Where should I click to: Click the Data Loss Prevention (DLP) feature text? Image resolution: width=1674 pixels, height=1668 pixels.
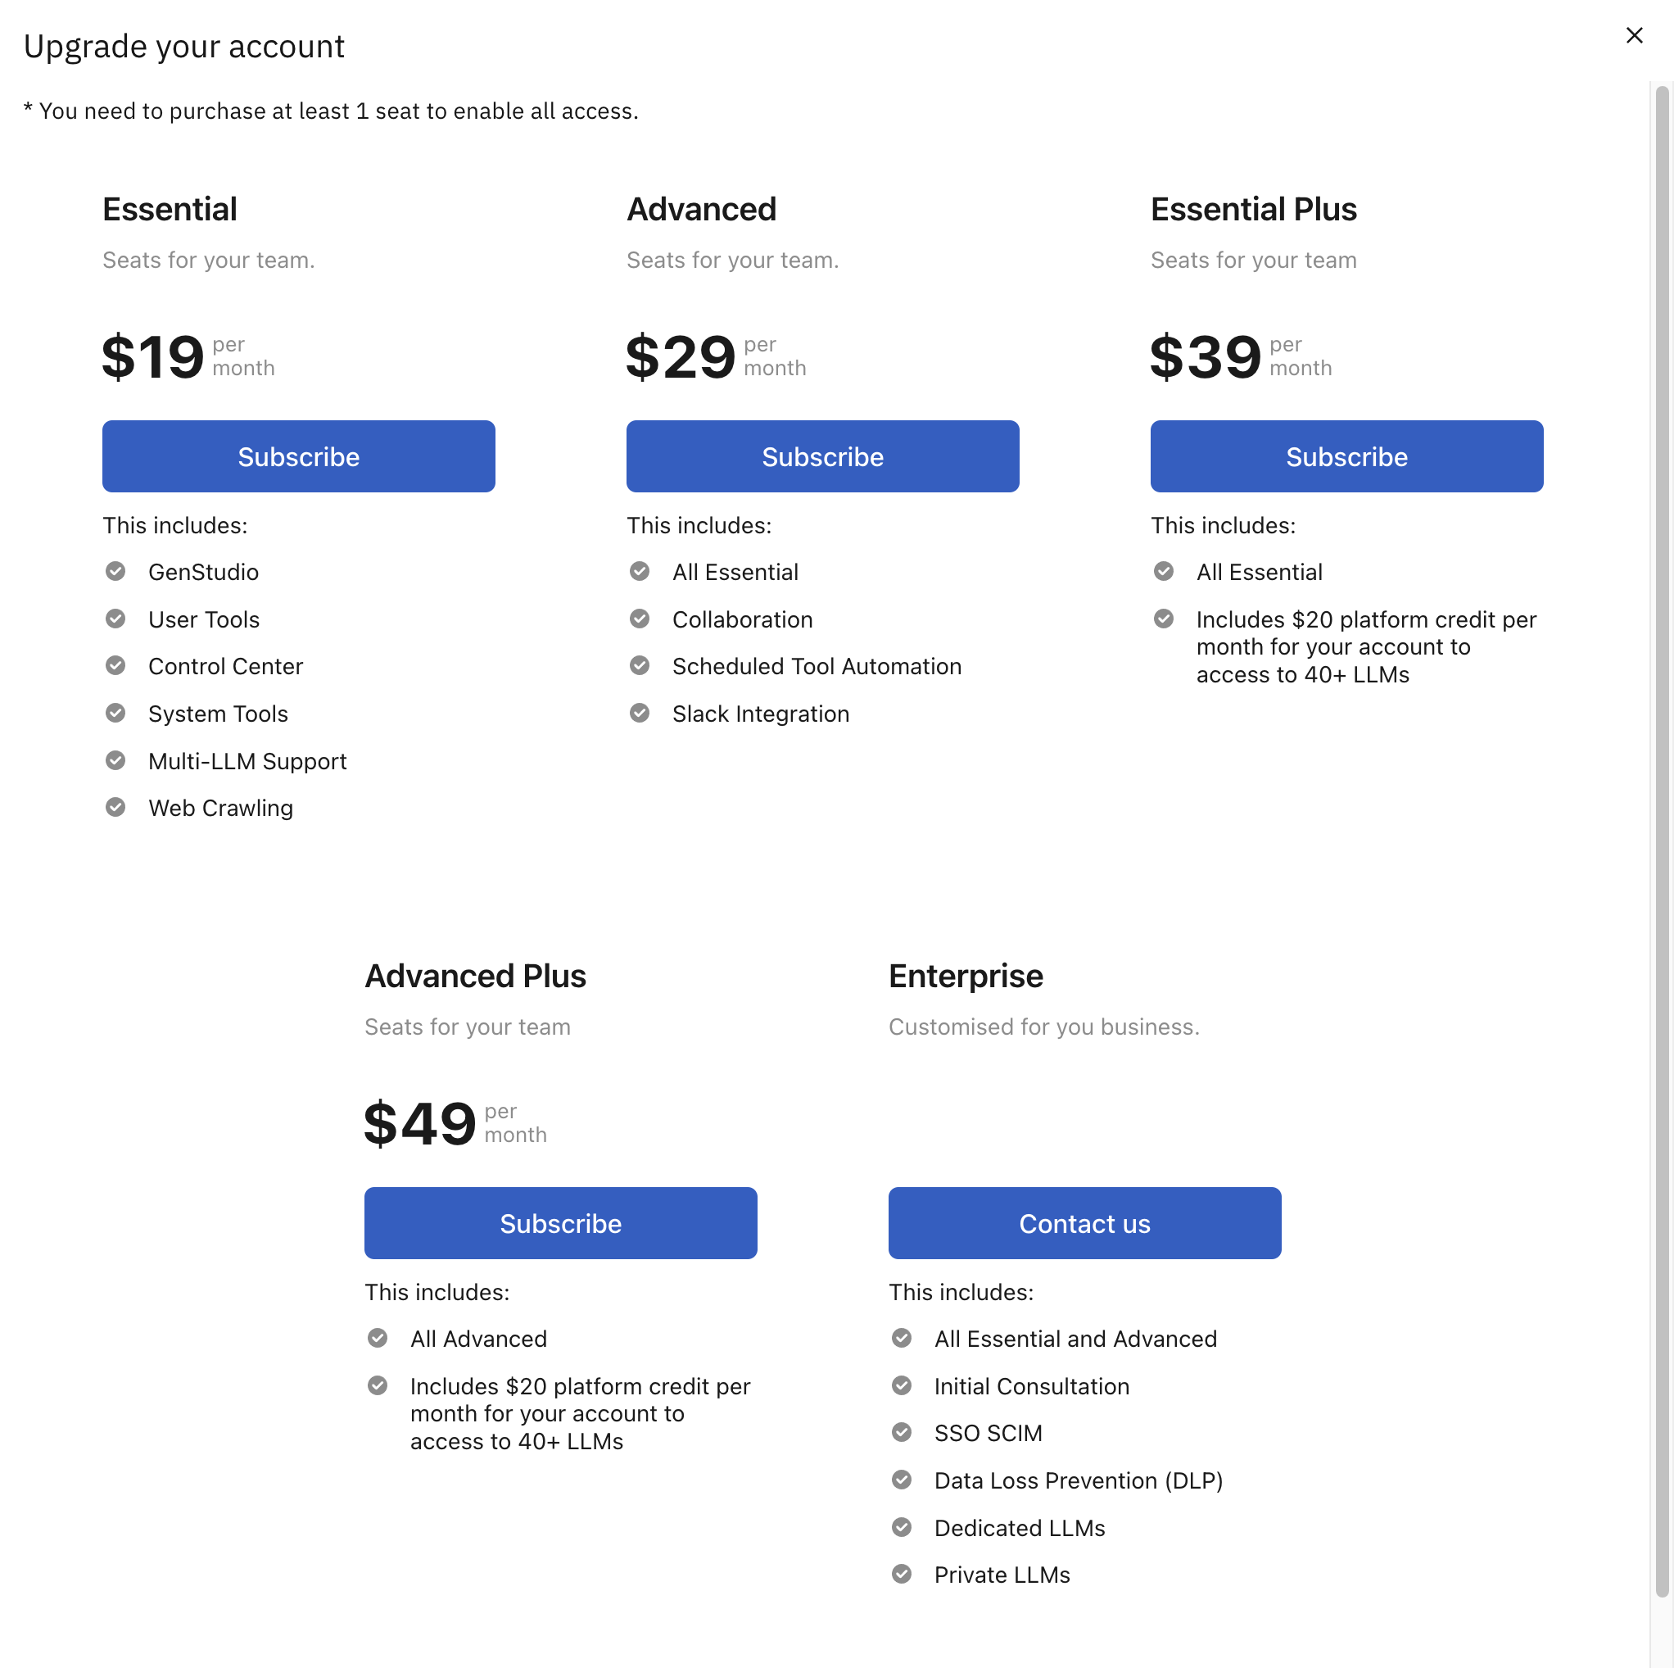1078,1480
